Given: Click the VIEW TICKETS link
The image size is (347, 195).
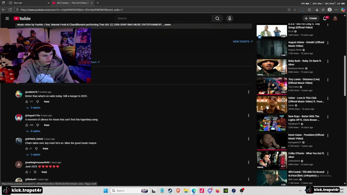Looking at the screenshot, I should (x=243, y=42).
